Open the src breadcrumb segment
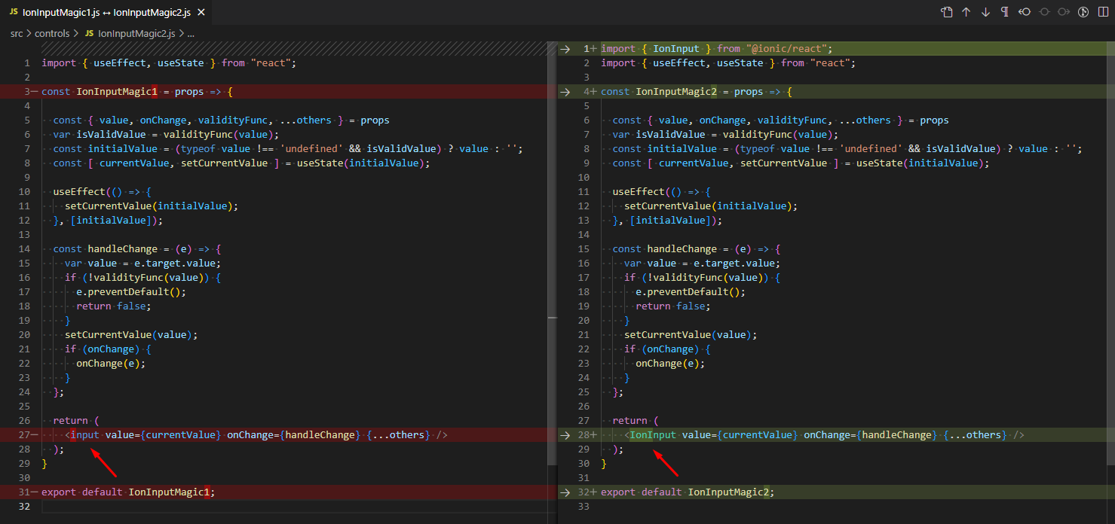 tap(17, 33)
